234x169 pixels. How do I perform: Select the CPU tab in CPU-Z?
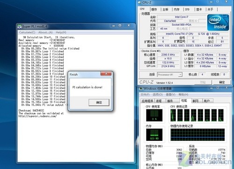point(142,9)
